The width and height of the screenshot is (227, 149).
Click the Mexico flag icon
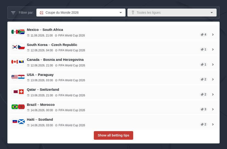[x=14, y=32]
